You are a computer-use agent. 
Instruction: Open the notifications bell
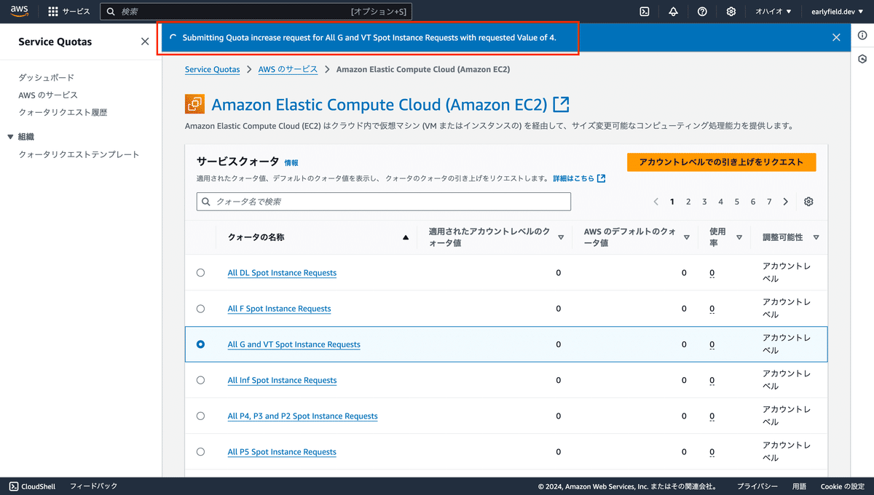tap(673, 12)
